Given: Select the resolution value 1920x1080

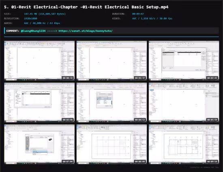Looking at the screenshot, I should pos(30,19).
